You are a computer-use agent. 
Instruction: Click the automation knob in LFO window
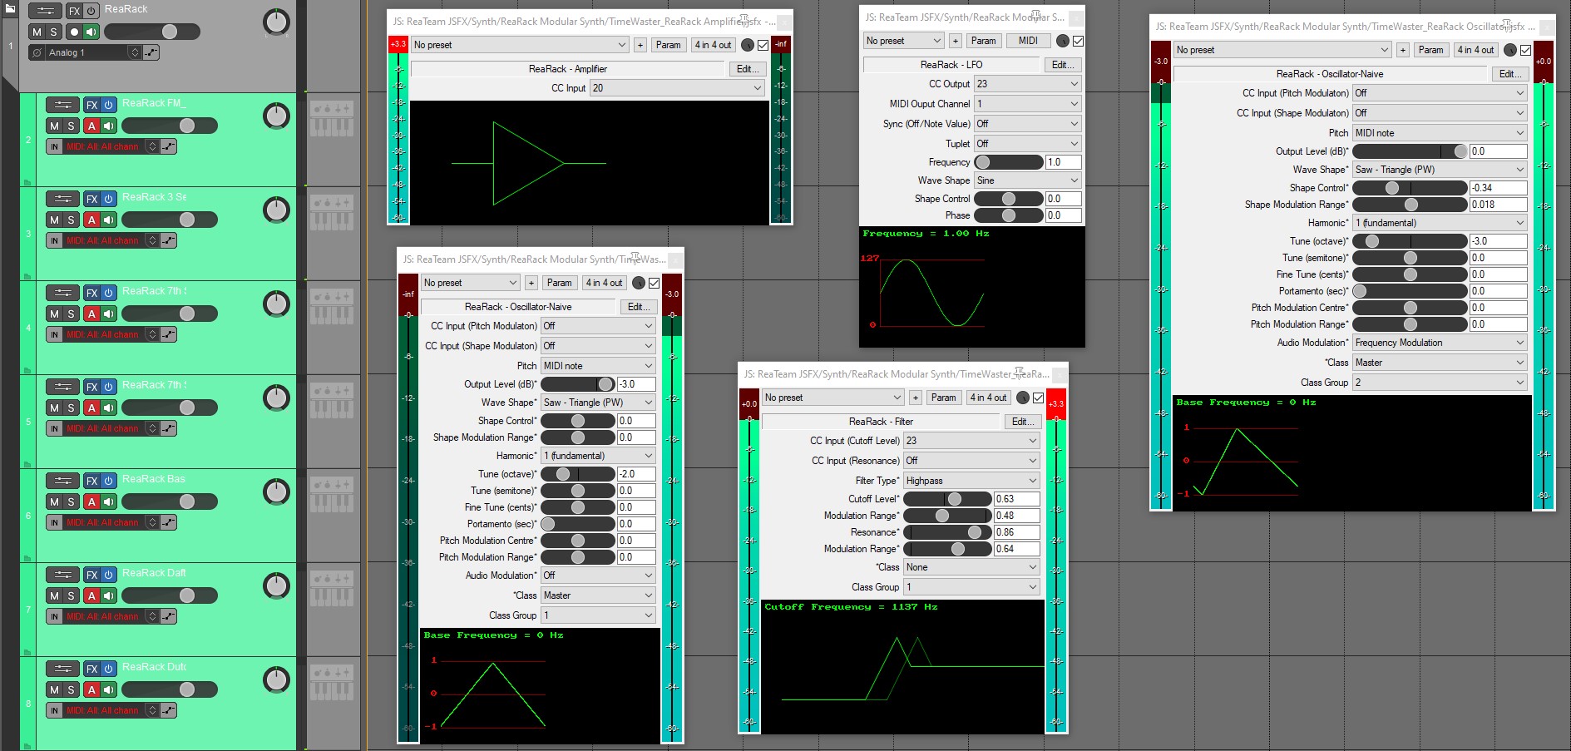1062,41
